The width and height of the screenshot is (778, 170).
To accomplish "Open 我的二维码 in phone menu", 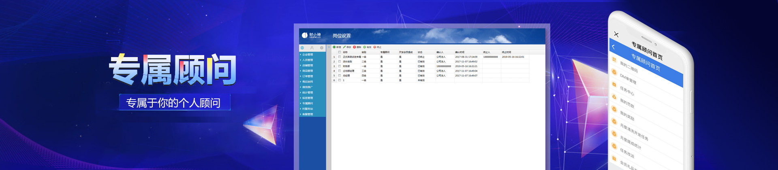I will 629,67.
